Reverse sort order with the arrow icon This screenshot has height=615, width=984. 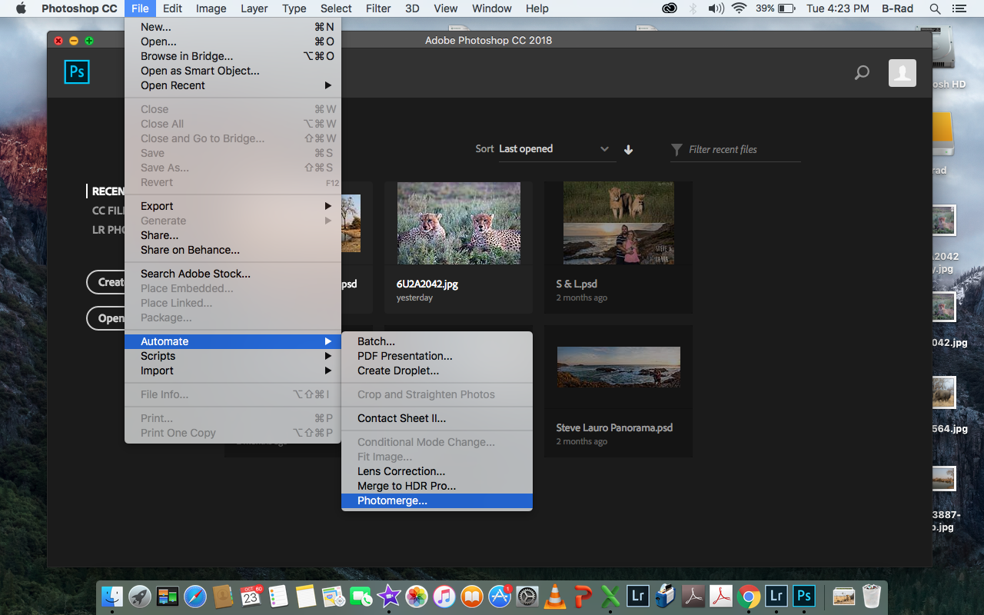click(628, 150)
